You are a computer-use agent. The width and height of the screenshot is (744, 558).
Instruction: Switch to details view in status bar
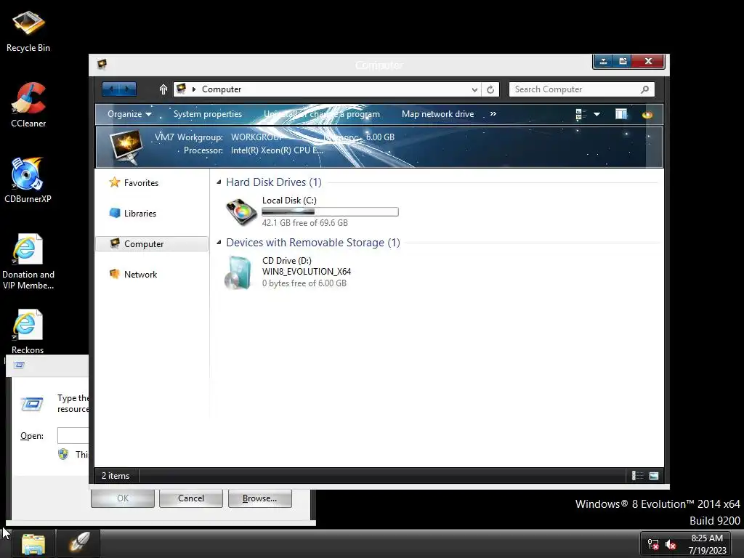(x=637, y=475)
